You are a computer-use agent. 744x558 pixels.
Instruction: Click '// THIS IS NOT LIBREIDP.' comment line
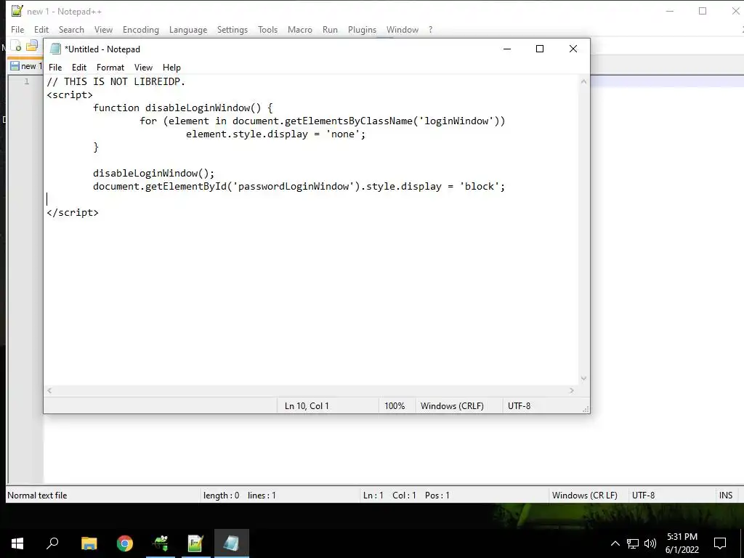[116, 81]
